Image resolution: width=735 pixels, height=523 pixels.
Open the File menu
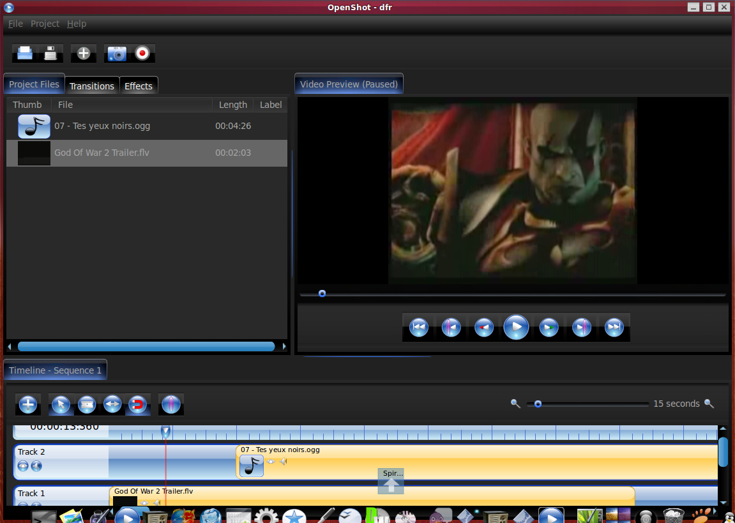point(15,24)
